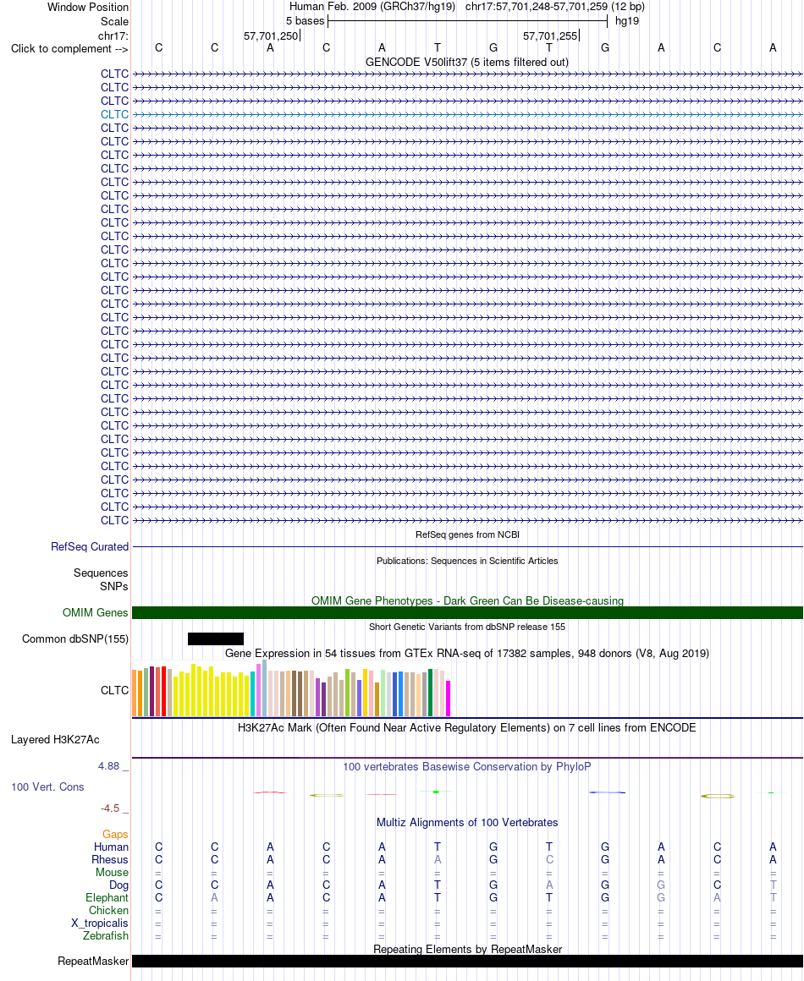Image resolution: width=804 pixels, height=981 pixels.
Task: Click the black dbSNP variant block
Action: point(216,638)
